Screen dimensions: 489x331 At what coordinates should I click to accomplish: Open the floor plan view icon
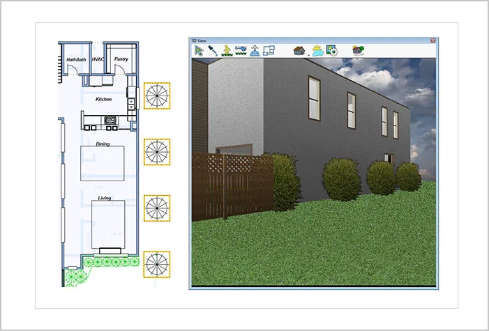coord(269,50)
